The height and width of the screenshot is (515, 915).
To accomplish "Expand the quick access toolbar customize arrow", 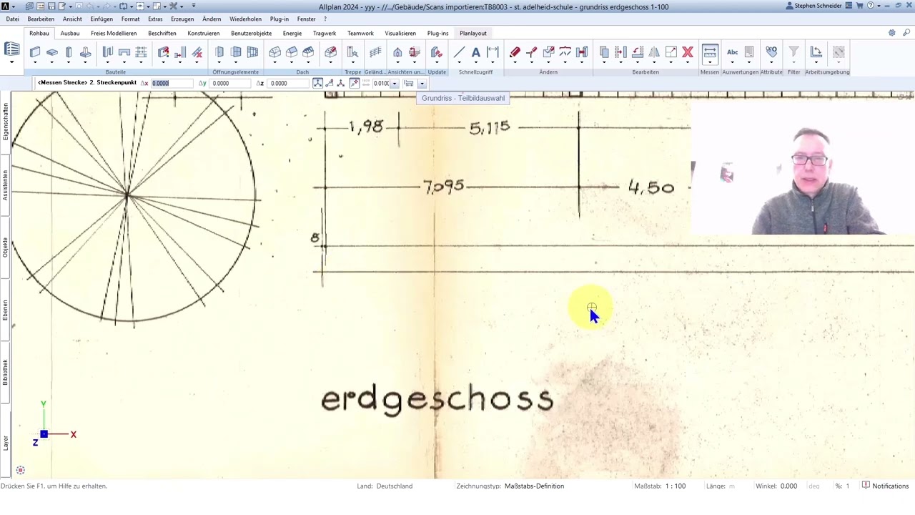I will click(194, 6).
